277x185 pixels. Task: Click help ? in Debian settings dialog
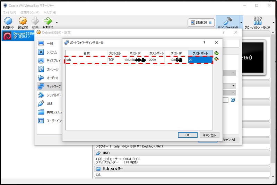(x=224, y=32)
